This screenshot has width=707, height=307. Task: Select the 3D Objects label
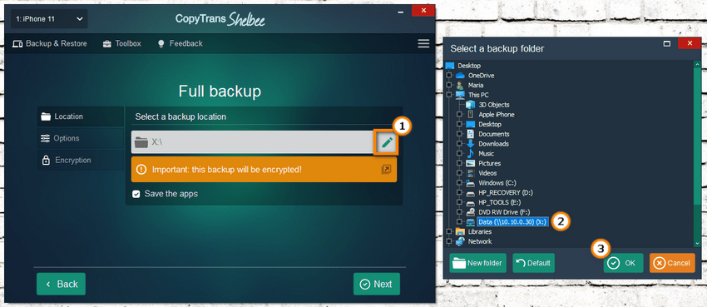(x=494, y=105)
